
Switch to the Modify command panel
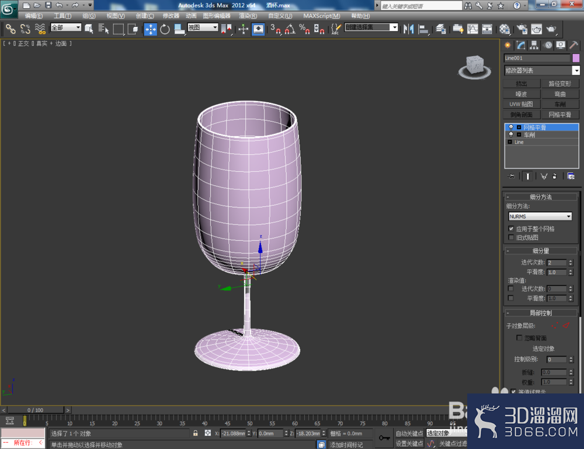(521, 45)
